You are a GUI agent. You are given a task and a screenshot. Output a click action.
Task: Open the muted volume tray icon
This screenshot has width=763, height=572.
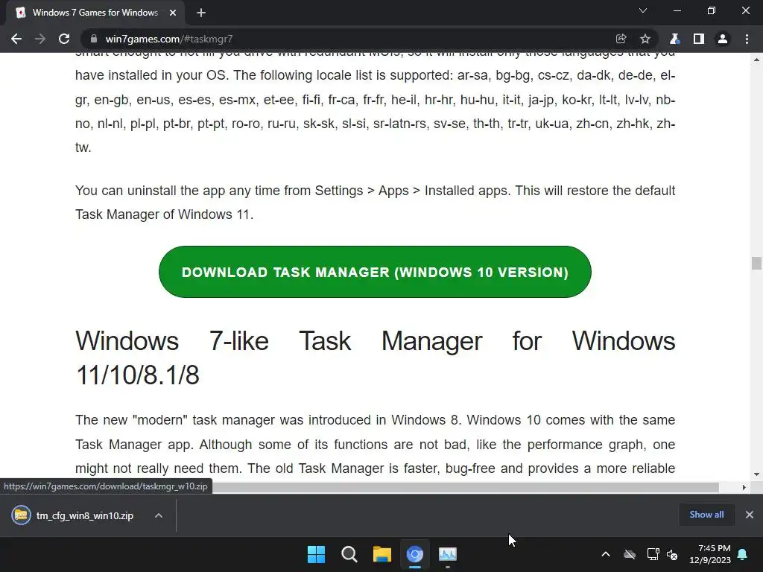point(672,554)
